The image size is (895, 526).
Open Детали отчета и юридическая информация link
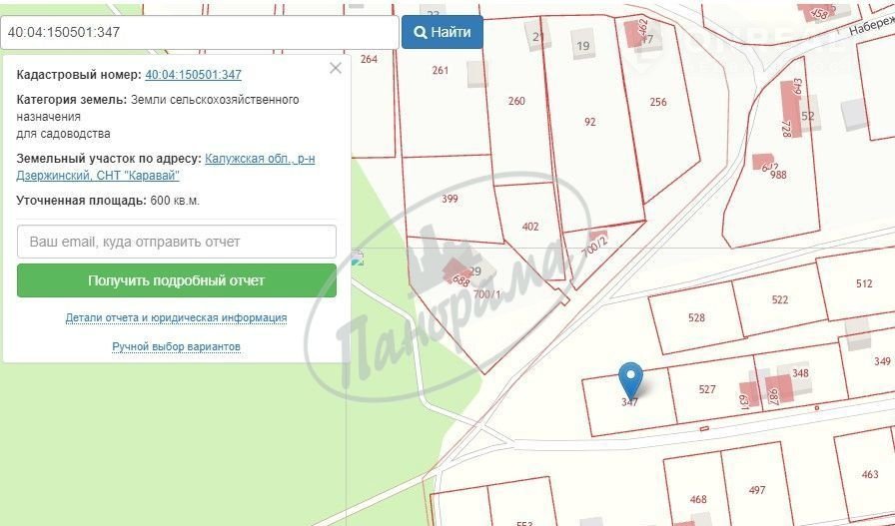pyautogui.click(x=176, y=317)
